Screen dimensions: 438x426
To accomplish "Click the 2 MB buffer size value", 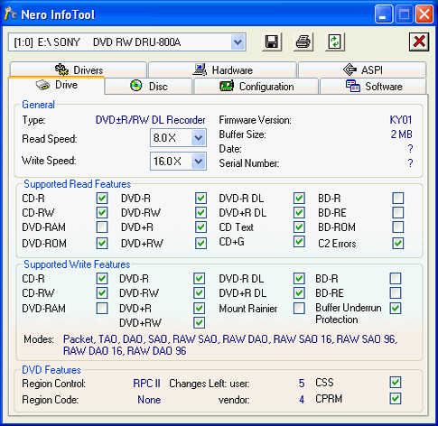I will [x=401, y=134].
